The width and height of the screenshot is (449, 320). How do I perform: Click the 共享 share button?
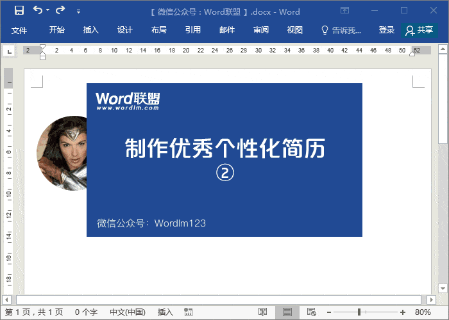click(419, 30)
